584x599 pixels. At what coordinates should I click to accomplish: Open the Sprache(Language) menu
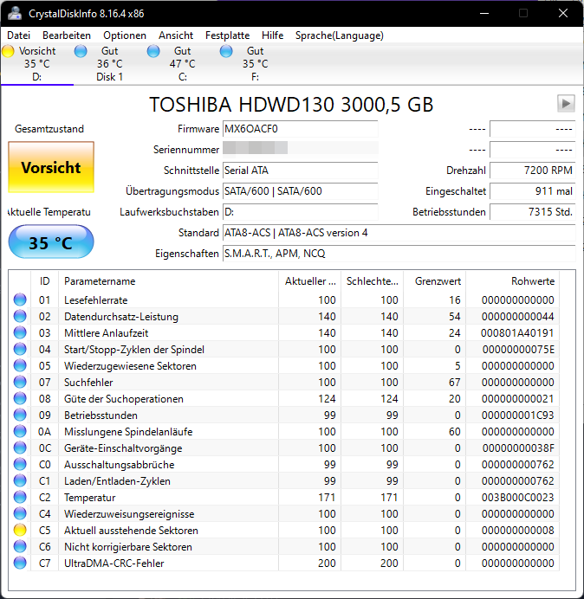point(340,35)
